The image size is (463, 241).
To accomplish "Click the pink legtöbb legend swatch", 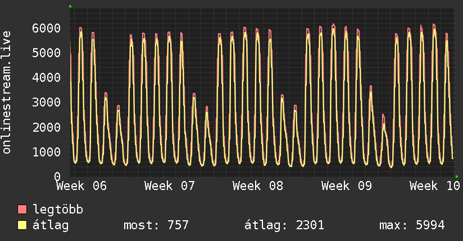I will point(22,209).
